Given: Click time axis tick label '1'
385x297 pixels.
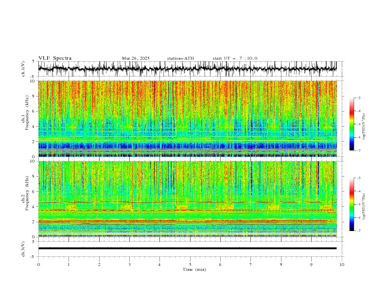Looking at the screenshot, I should point(69,264).
